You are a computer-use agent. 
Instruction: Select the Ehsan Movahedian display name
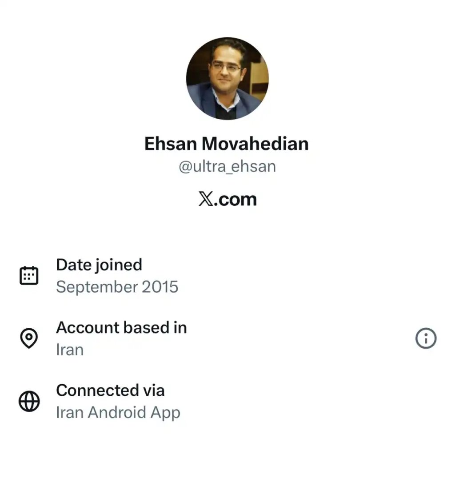point(227,143)
